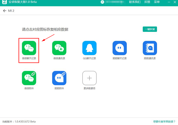
Task: Click the MI 2 device name
Action: click(x=11, y=11)
